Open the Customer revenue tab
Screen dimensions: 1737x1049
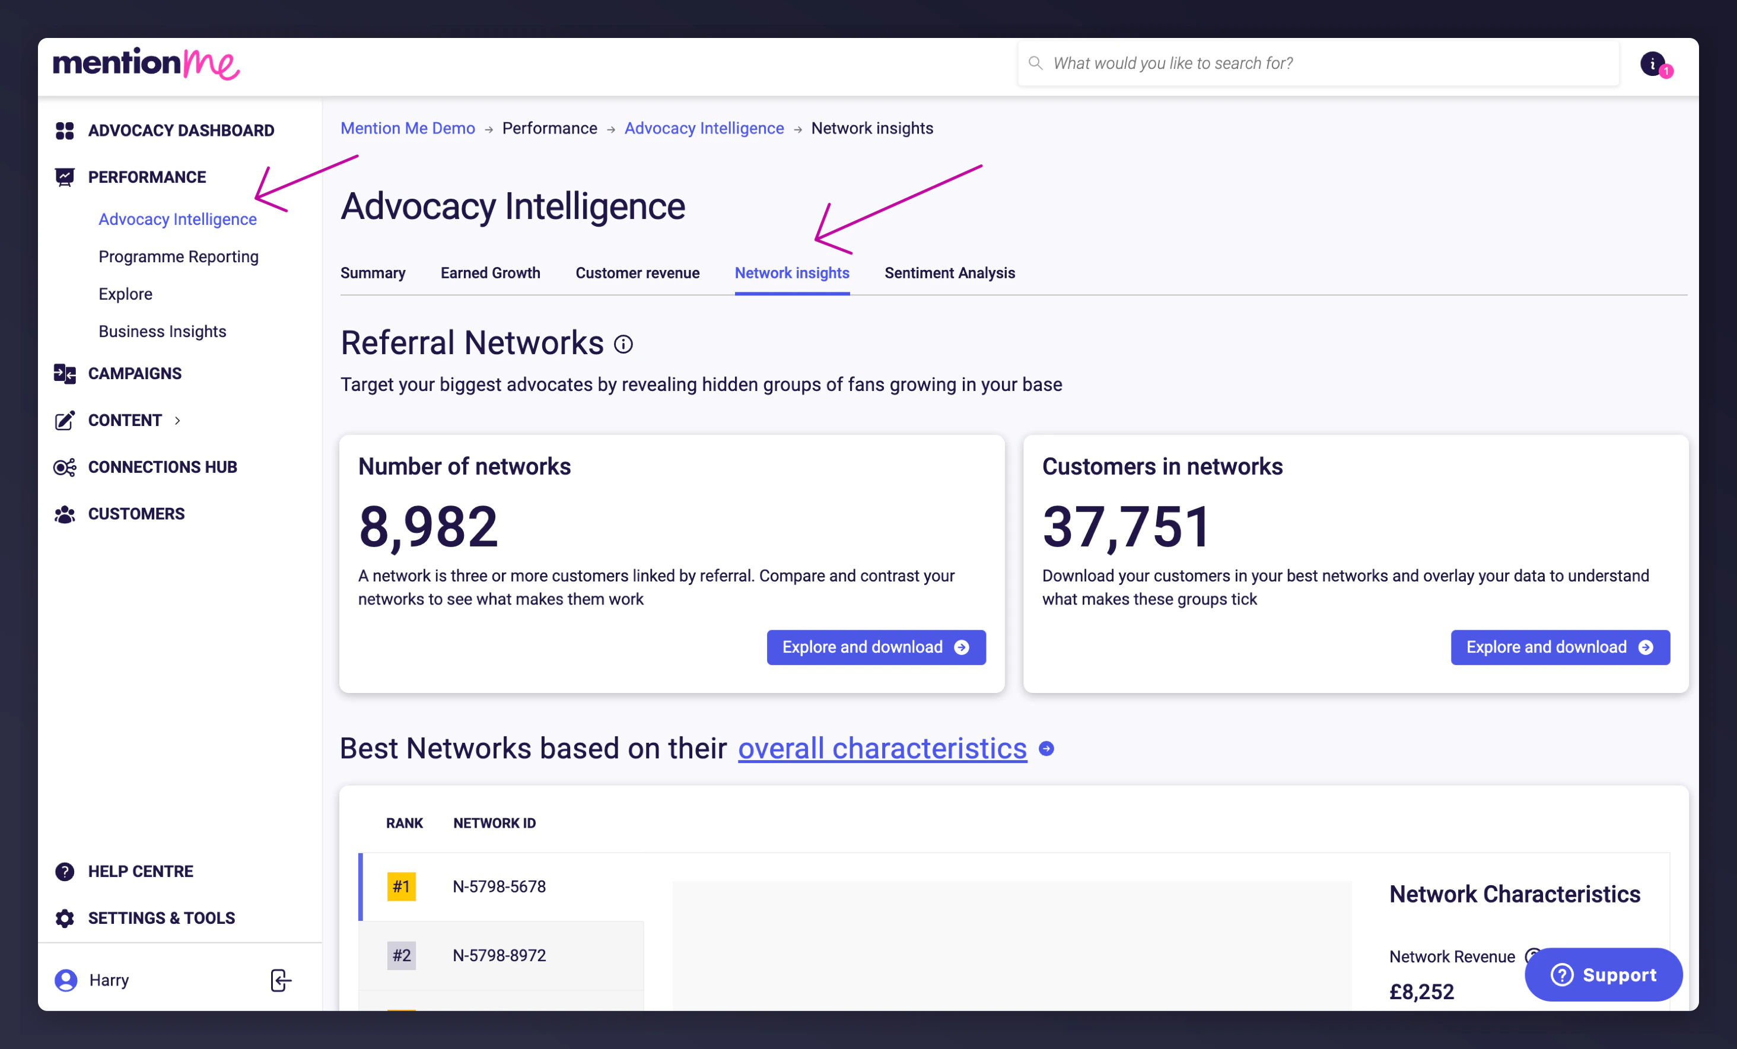pyautogui.click(x=637, y=273)
